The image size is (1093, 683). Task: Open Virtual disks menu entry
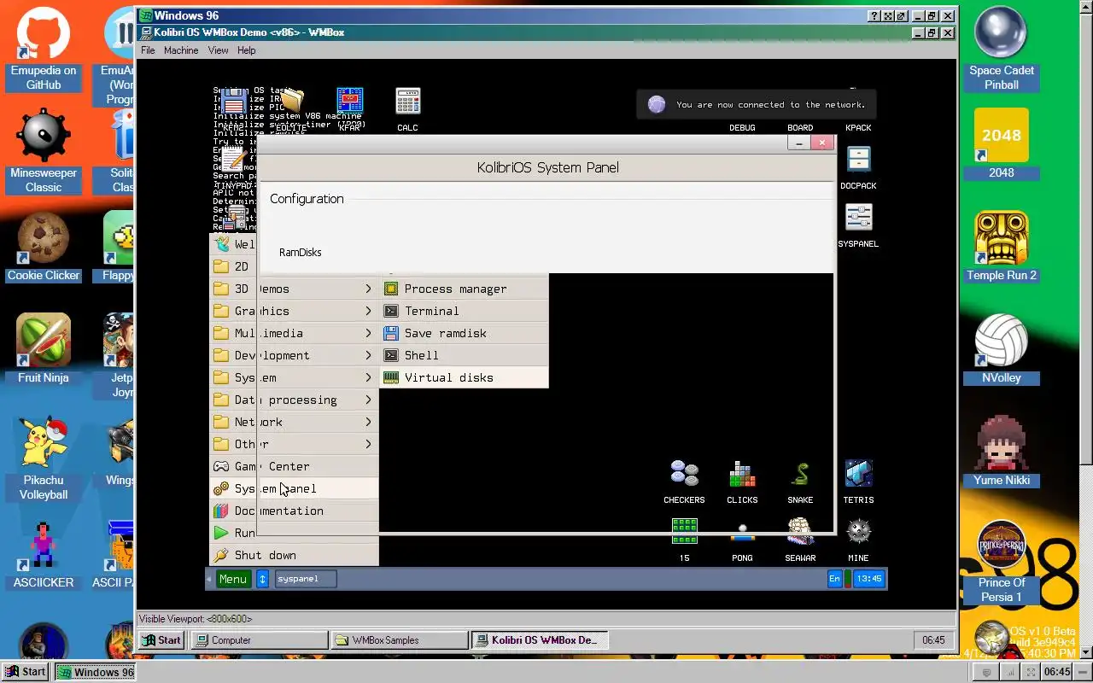(x=464, y=377)
